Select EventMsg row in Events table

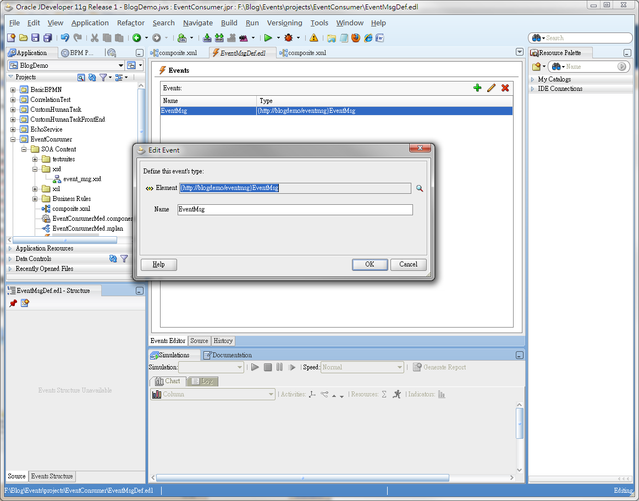[x=336, y=111]
